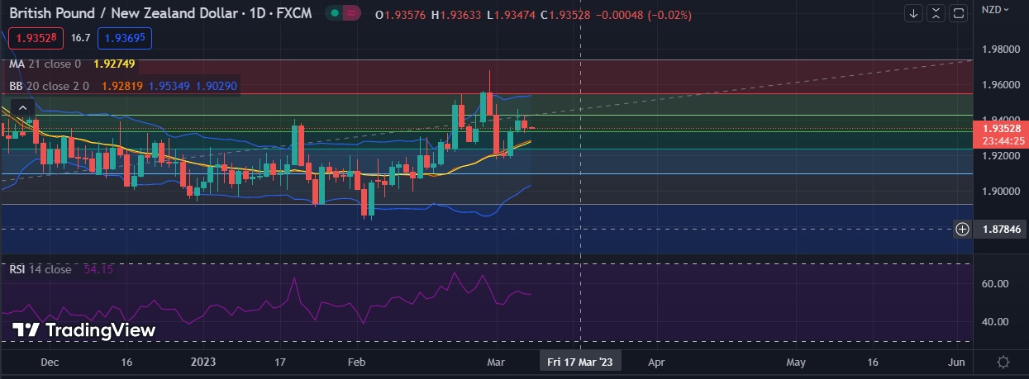Click the pink data-mode indicator icon
The image size is (1029, 379).
352,13
